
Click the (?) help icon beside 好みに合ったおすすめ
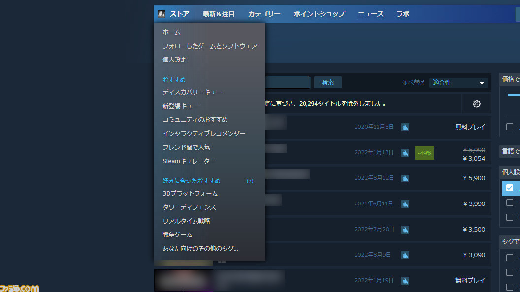pyautogui.click(x=250, y=181)
